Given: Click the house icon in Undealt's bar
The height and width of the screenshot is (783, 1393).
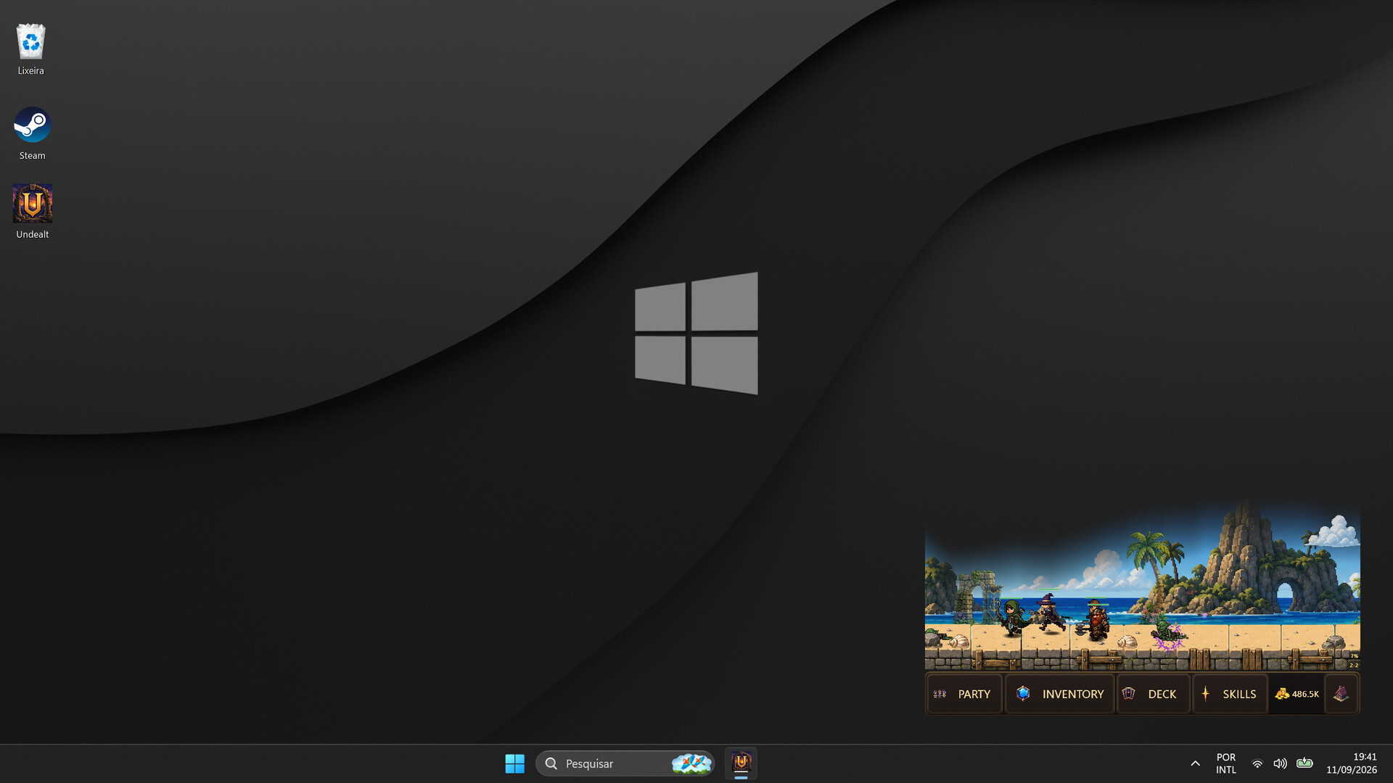Looking at the screenshot, I should 1341,694.
